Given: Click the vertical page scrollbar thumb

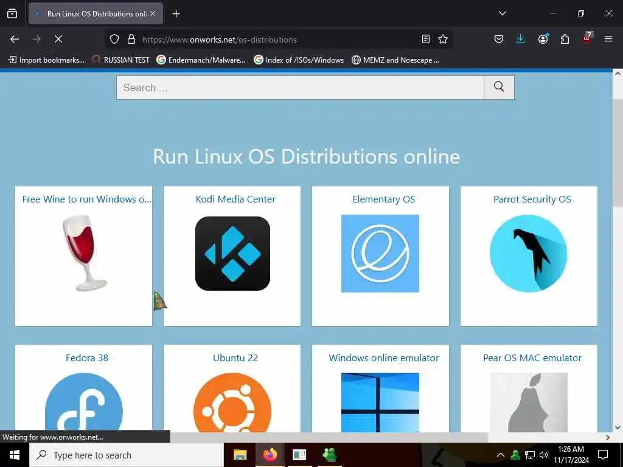Looking at the screenshot, I should click(618, 153).
